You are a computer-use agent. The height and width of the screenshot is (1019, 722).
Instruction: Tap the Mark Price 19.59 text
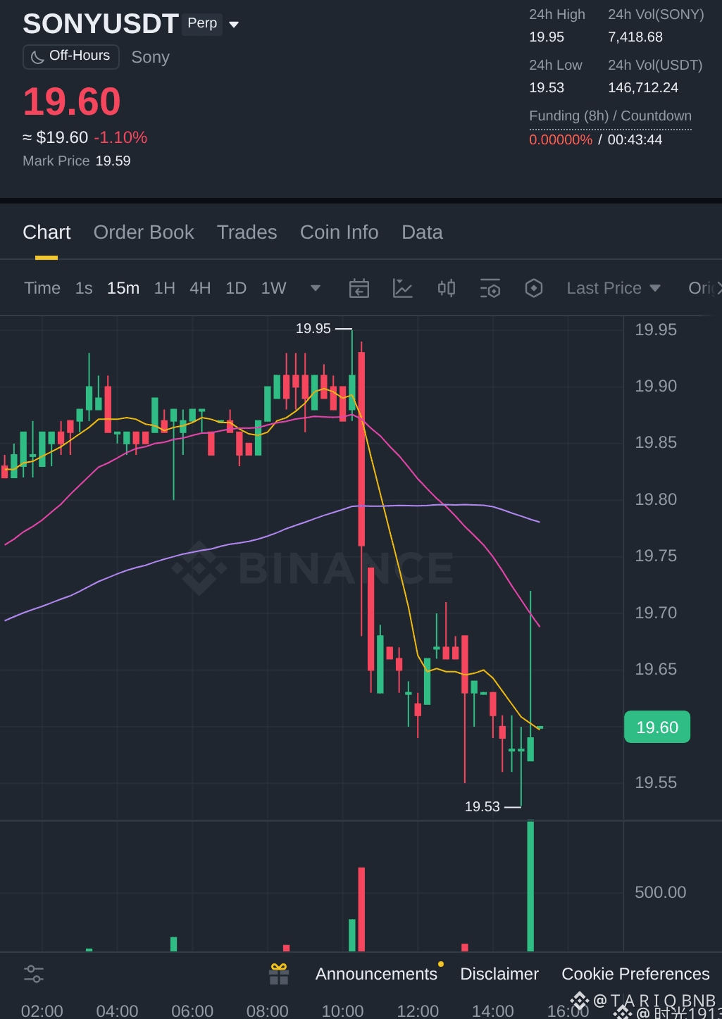(x=77, y=161)
